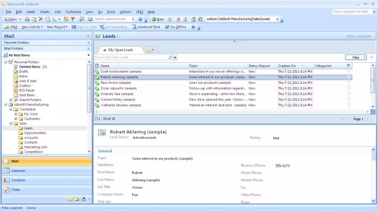Click the Search My Open Leads field
The height and width of the screenshot is (212, 378).
point(131,57)
